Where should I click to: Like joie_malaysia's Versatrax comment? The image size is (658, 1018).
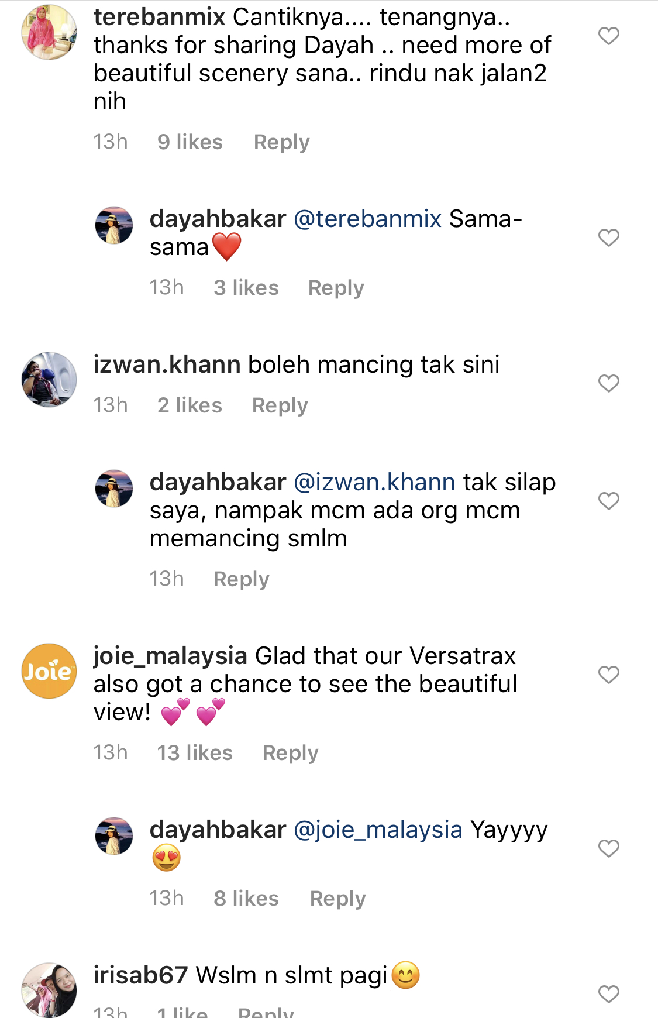[x=608, y=675]
